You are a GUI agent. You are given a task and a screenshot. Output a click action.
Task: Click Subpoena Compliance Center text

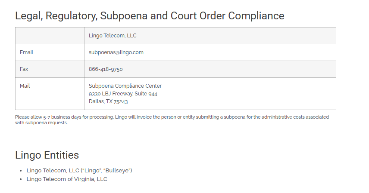coord(125,86)
